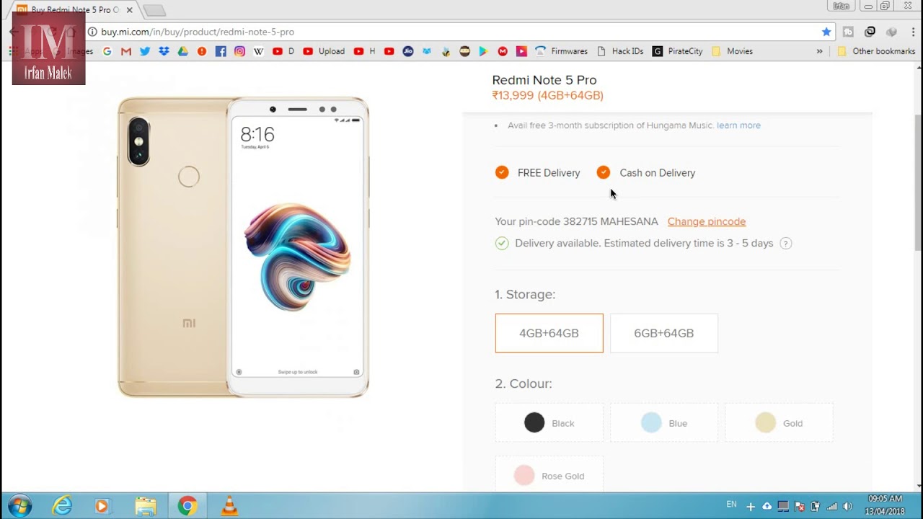Click the EN language indicator in taskbar

click(x=731, y=504)
